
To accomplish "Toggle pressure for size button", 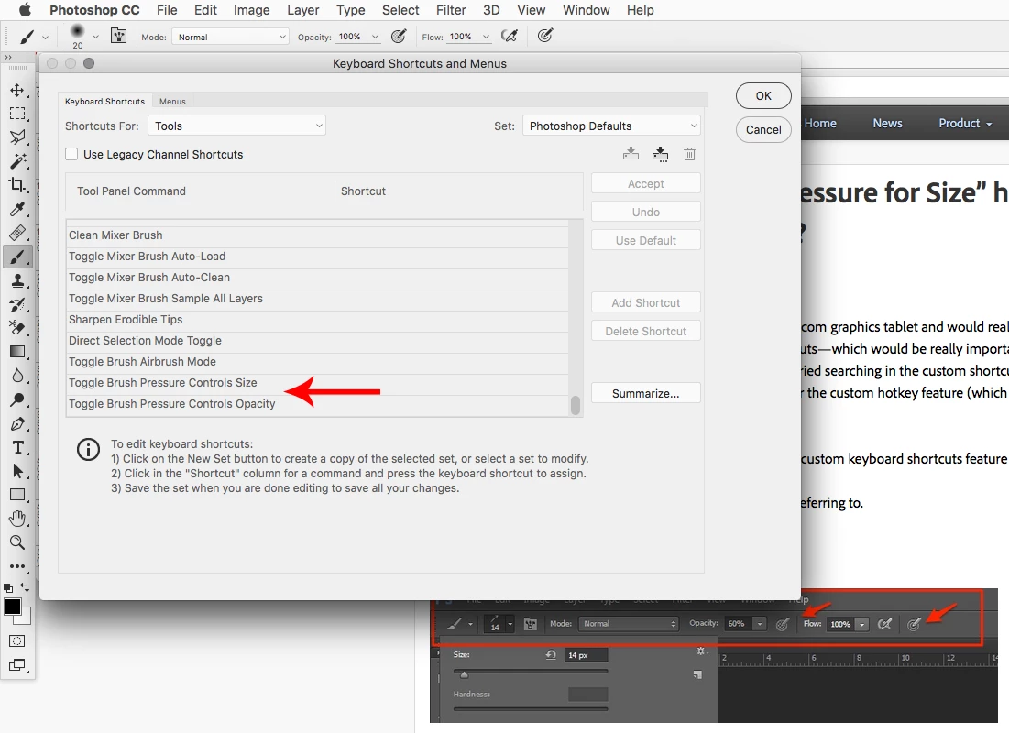I will 545,36.
